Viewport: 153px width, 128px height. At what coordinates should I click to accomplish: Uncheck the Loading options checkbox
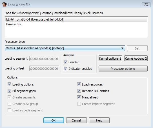coord(9,84)
